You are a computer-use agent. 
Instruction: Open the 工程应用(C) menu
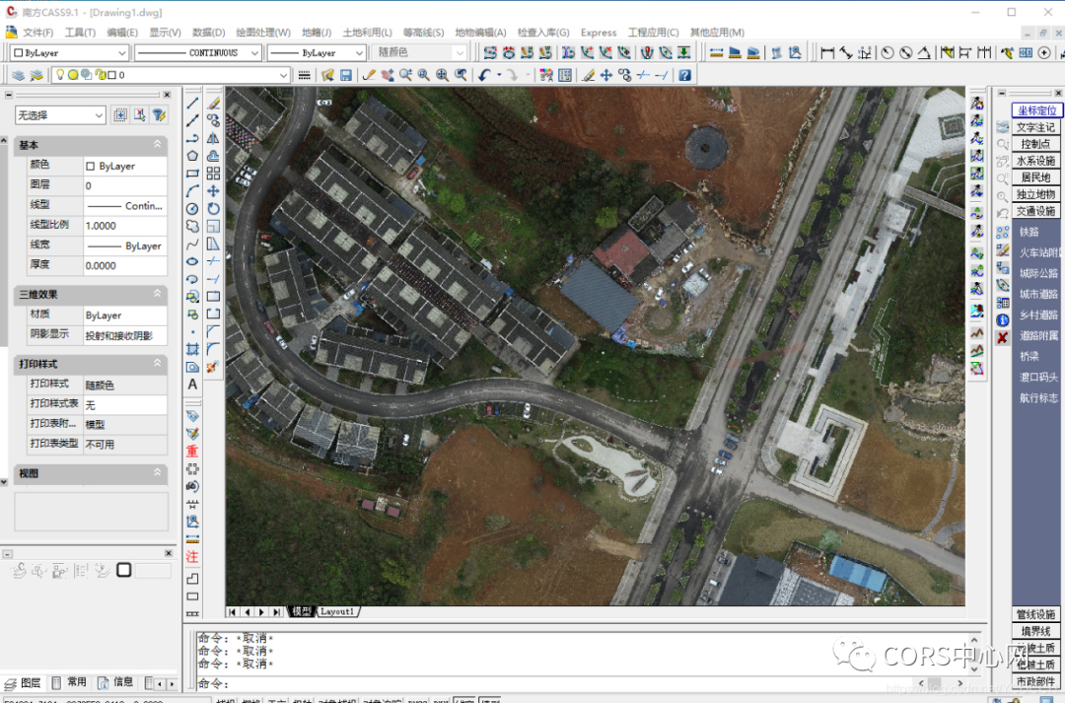[x=653, y=32]
